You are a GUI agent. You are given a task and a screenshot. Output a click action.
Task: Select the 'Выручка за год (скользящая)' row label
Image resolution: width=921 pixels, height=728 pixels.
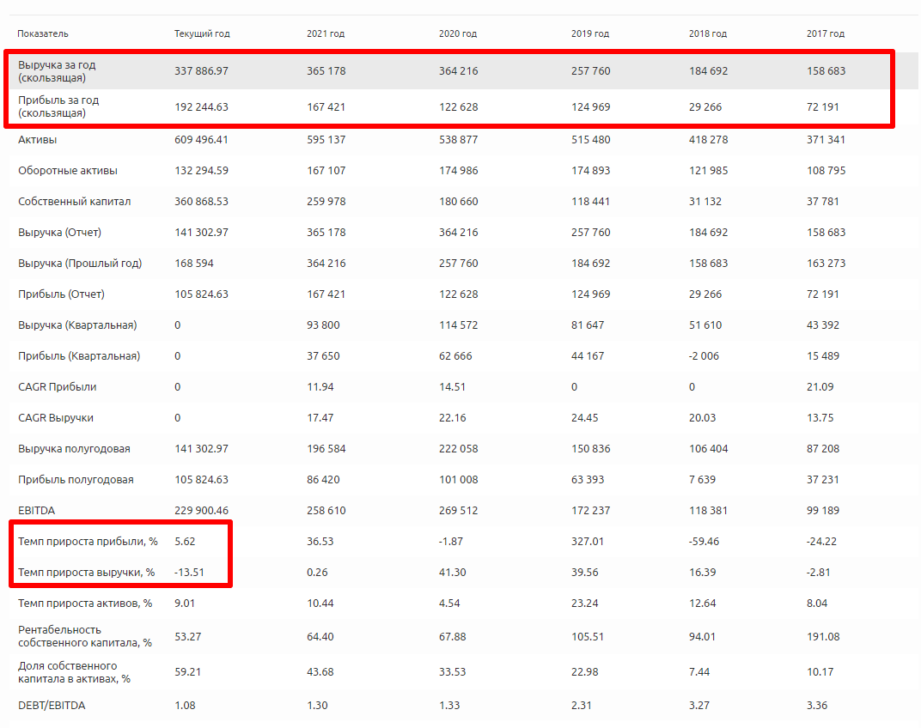pyautogui.click(x=58, y=71)
